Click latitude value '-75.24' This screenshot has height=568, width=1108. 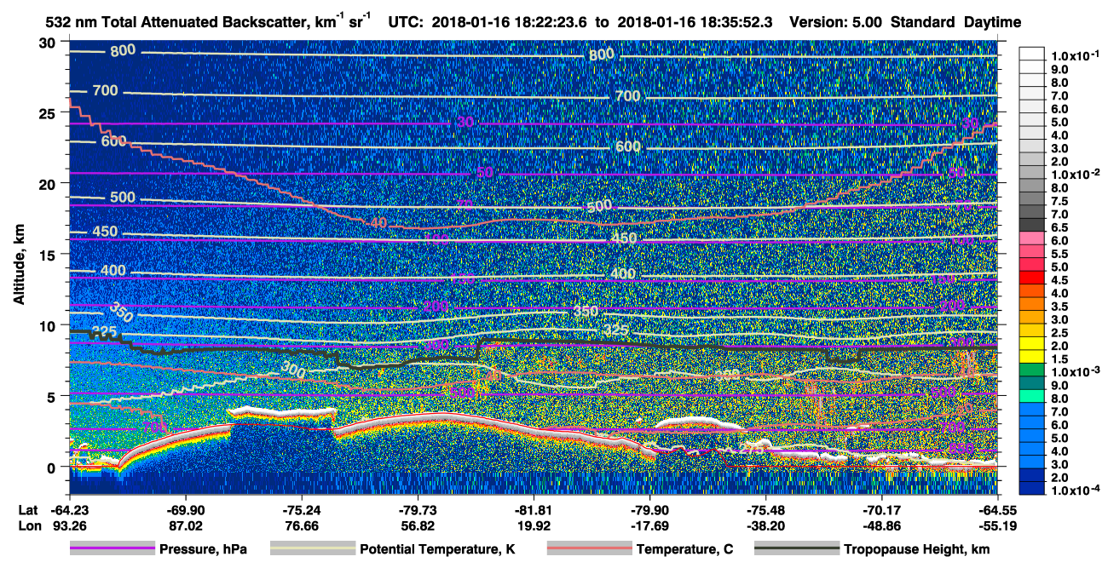pyautogui.click(x=301, y=511)
